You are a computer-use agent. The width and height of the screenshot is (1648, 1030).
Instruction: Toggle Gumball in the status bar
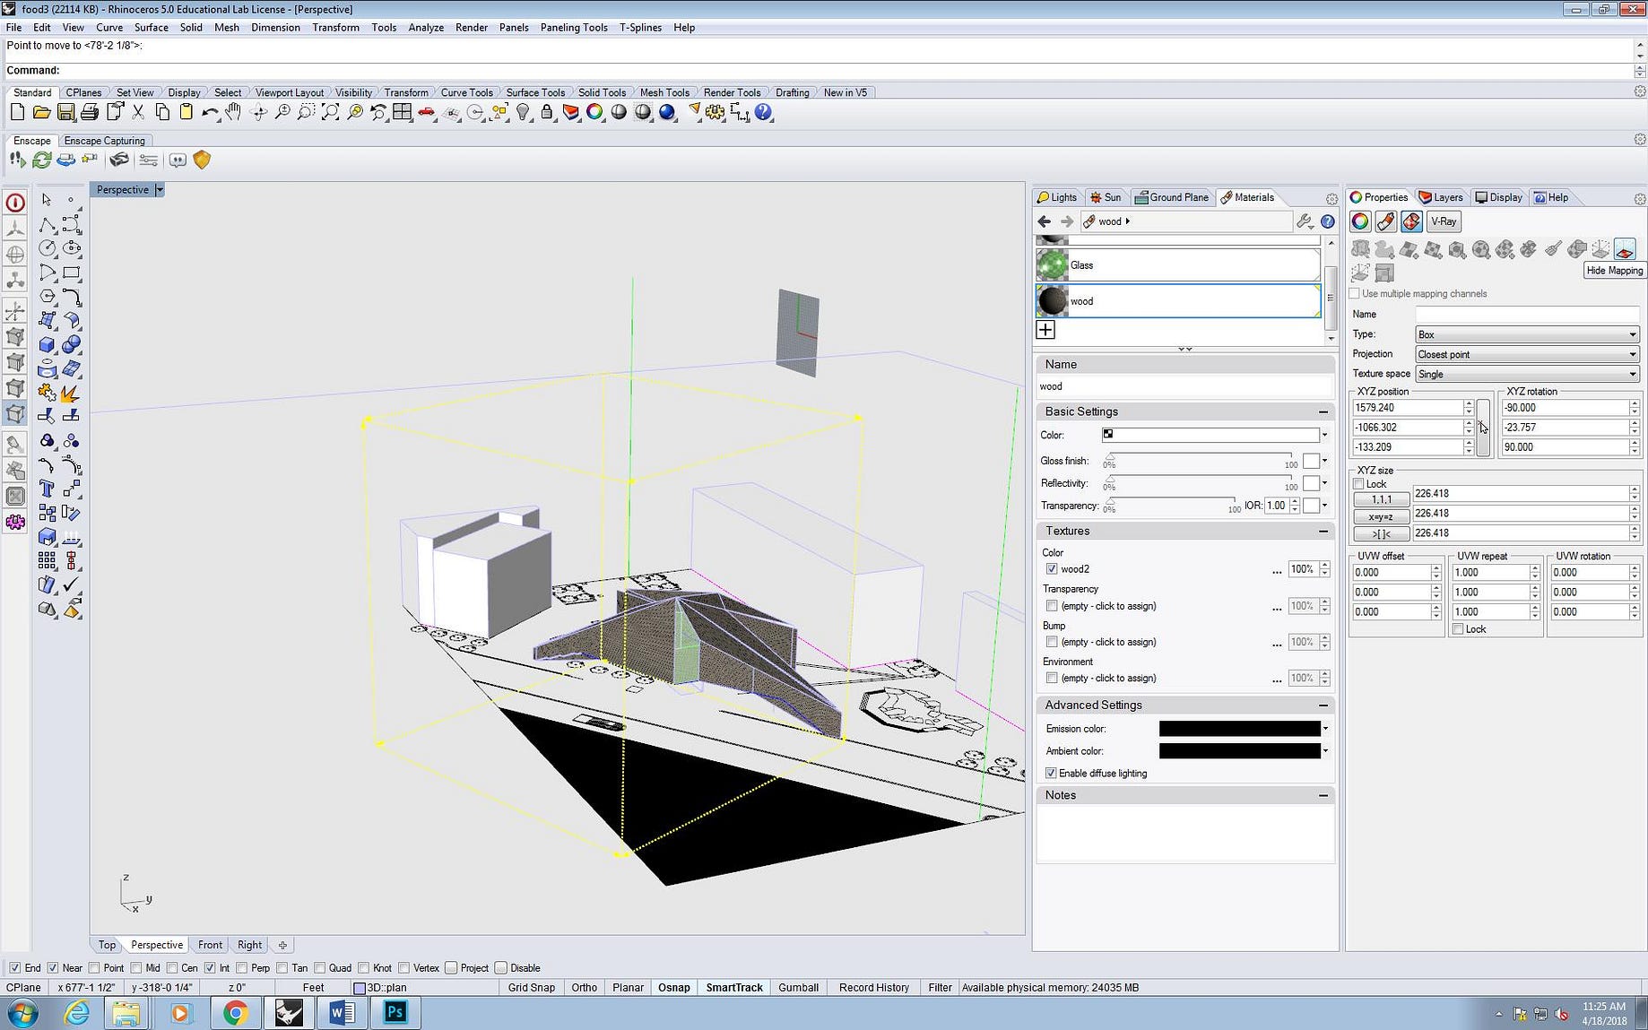(x=797, y=987)
